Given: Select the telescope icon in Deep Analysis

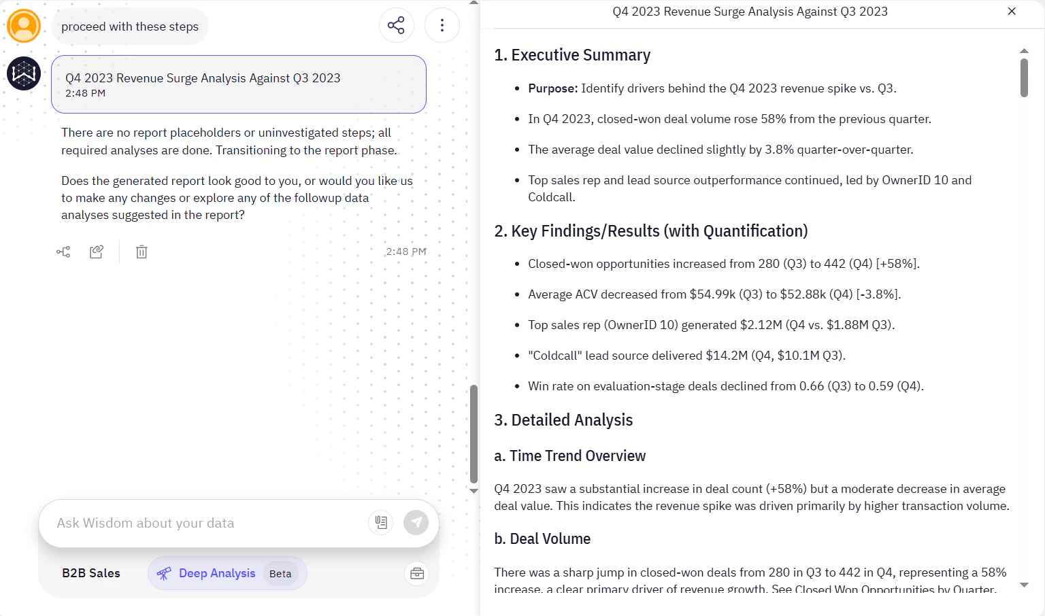Looking at the screenshot, I should tap(163, 573).
